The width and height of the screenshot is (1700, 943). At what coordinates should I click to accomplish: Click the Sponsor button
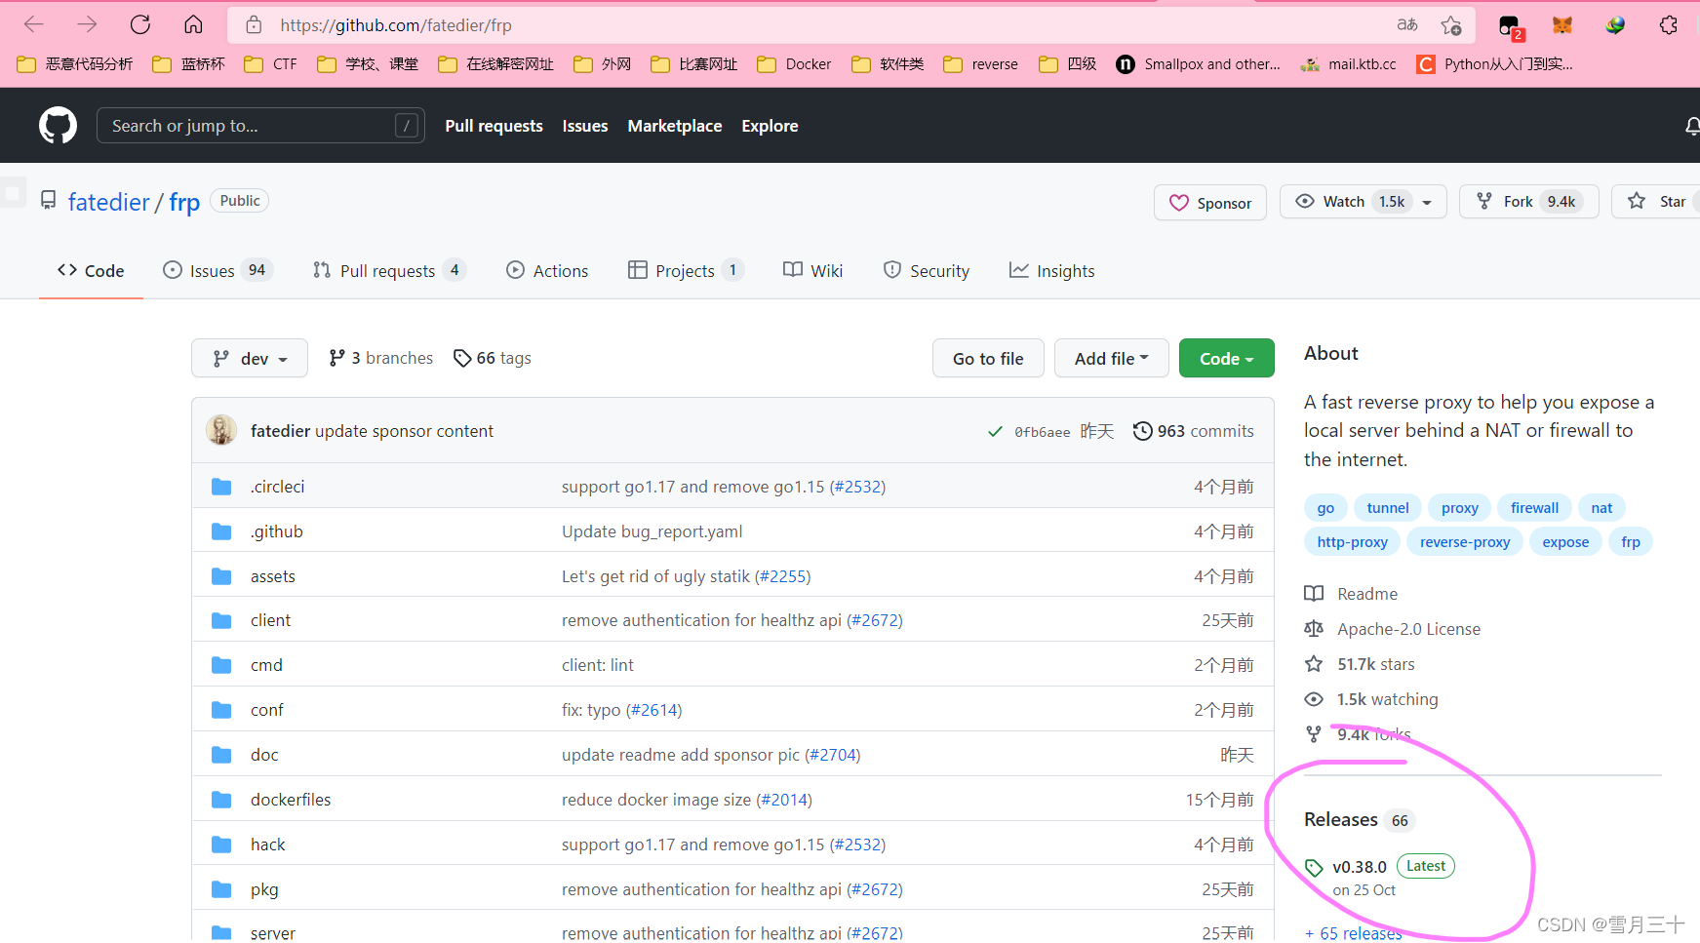tap(1210, 202)
